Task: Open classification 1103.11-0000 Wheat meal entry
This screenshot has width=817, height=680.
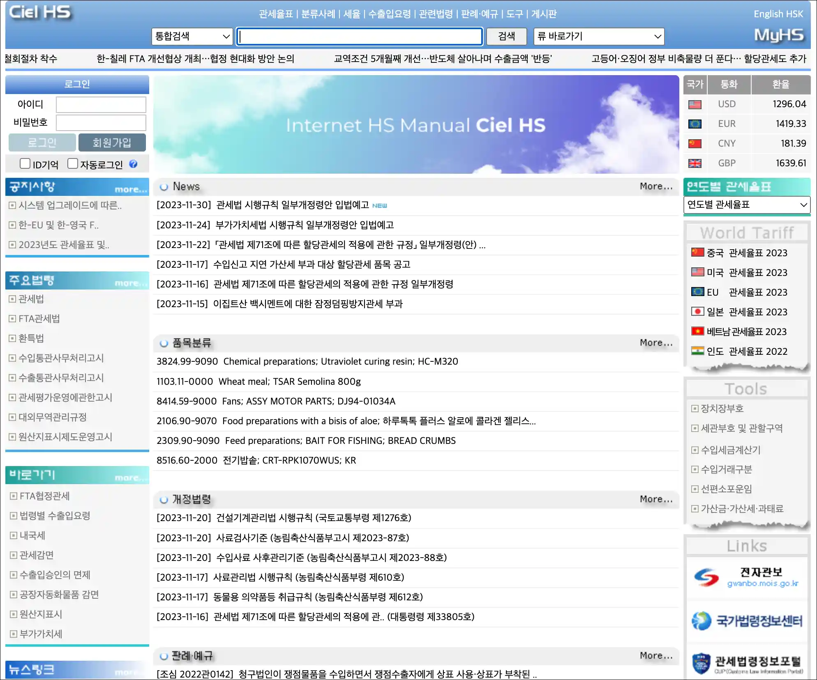Action: [x=258, y=381]
